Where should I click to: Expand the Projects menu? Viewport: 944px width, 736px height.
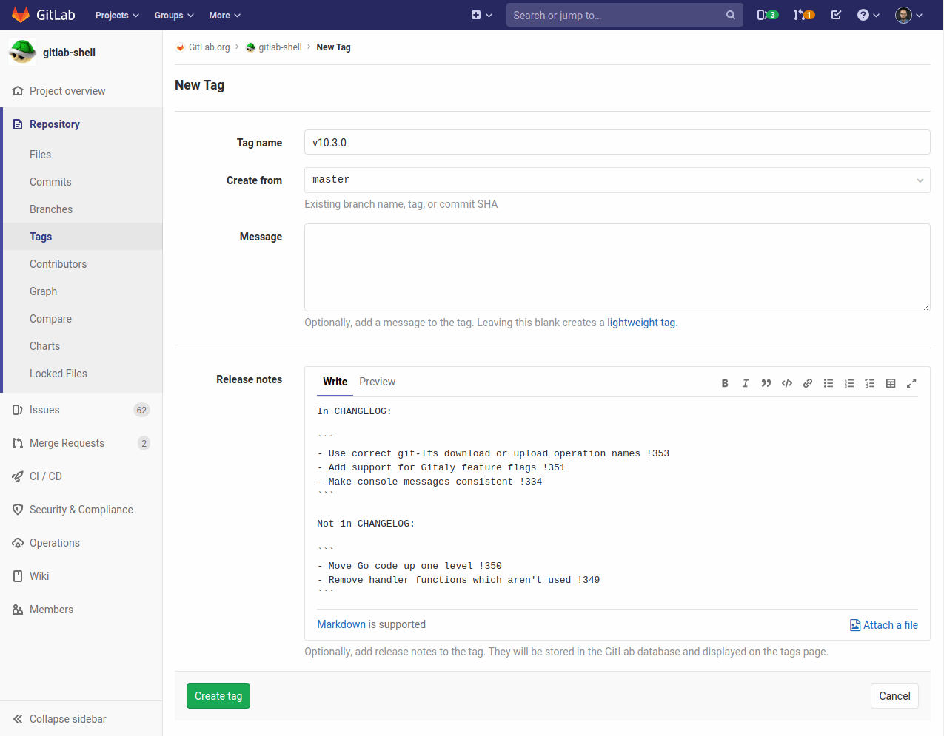[x=117, y=16]
